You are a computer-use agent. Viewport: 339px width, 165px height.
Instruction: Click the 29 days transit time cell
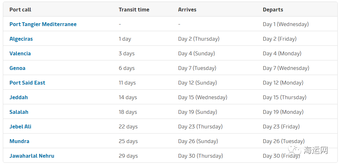[x=128, y=156]
